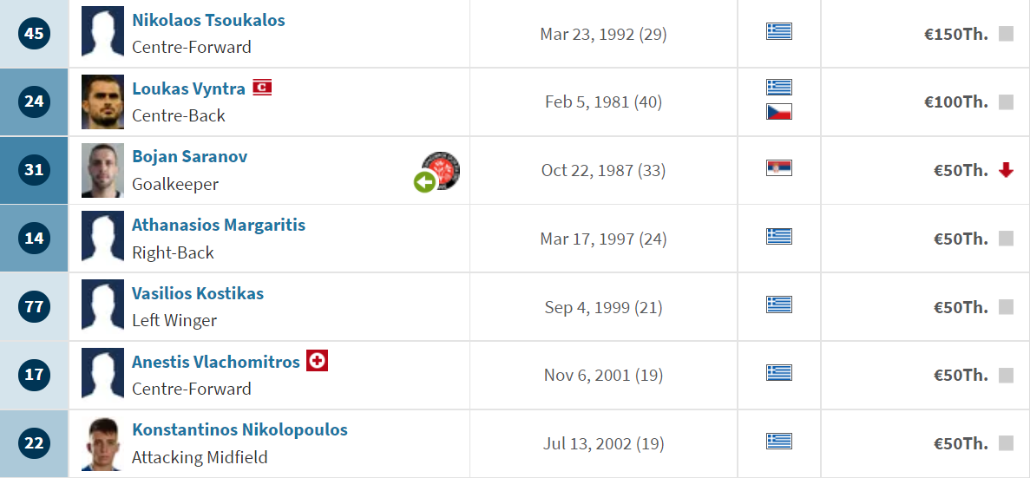Click the Greek flag in Vasilios Kostikas's row
This screenshot has height=478, width=1030.
(x=779, y=304)
